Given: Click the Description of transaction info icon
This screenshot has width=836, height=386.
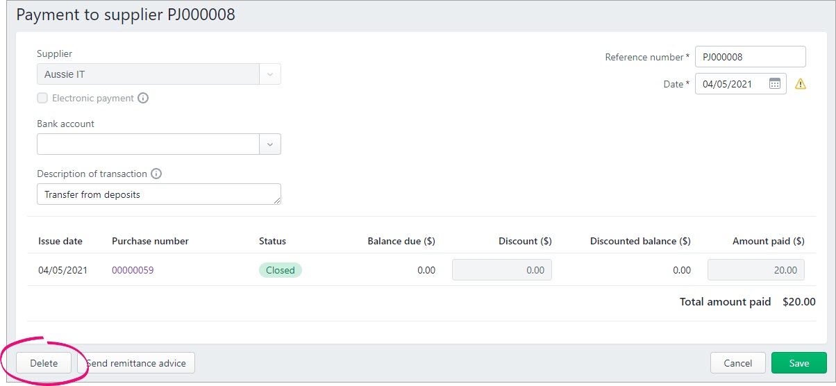Looking at the screenshot, I should [156, 174].
